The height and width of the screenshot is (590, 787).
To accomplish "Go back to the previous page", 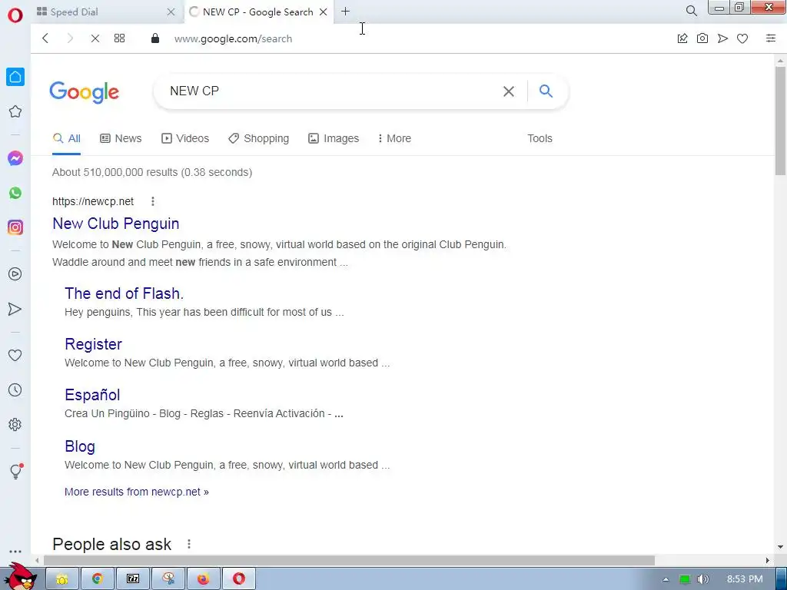I will coord(45,38).
